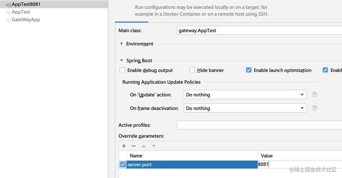This screenshot has width=342, height=178.
Task: Edit the Main class field
Action: click(x=259, y=31)
